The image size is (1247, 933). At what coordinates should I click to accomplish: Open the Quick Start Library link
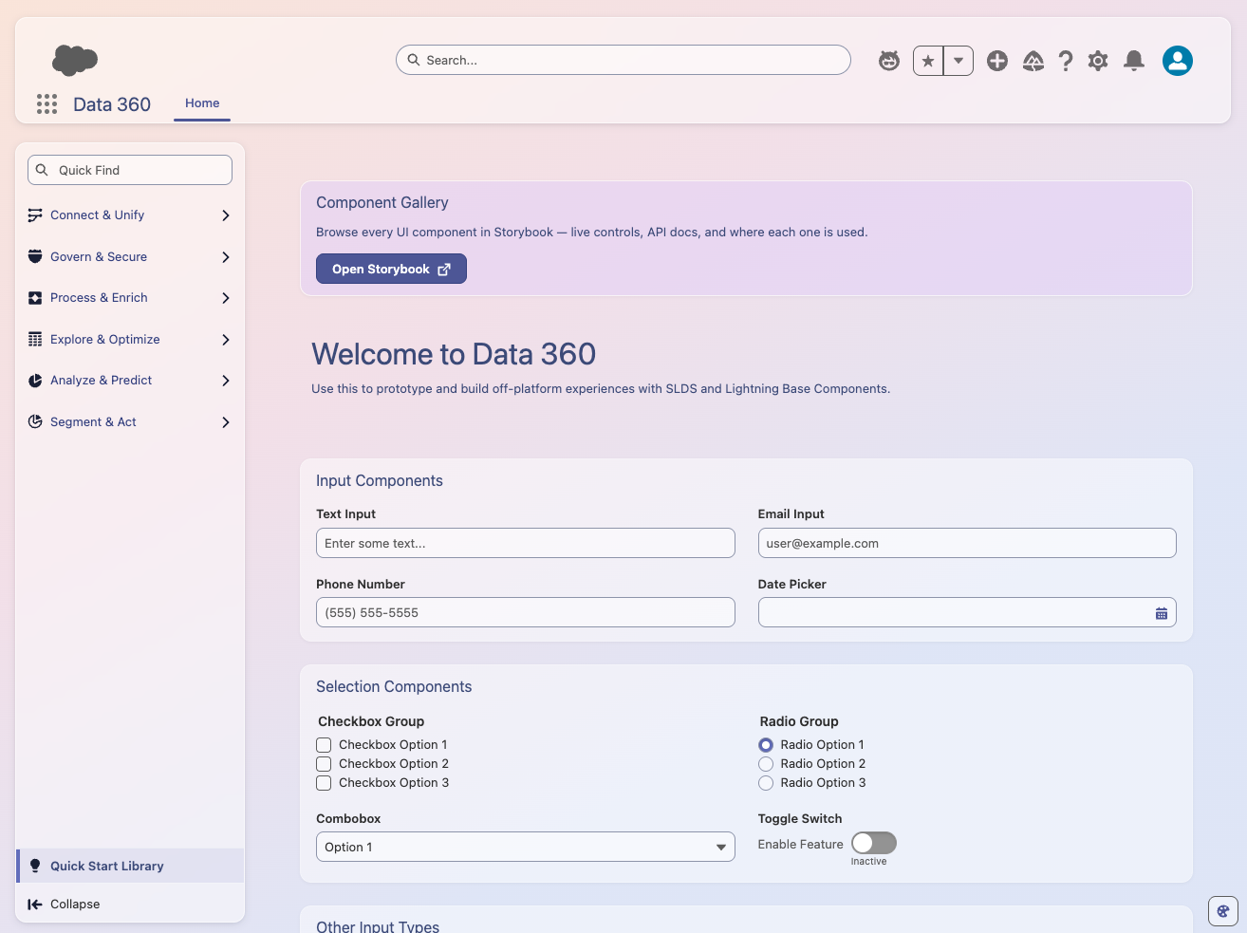(130, 866)
